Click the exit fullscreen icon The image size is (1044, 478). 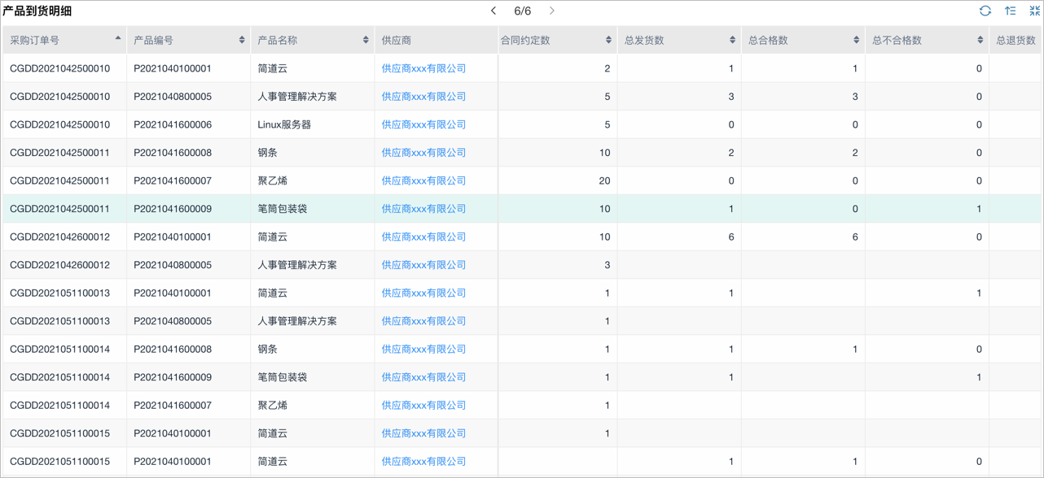pos(1034,11)
